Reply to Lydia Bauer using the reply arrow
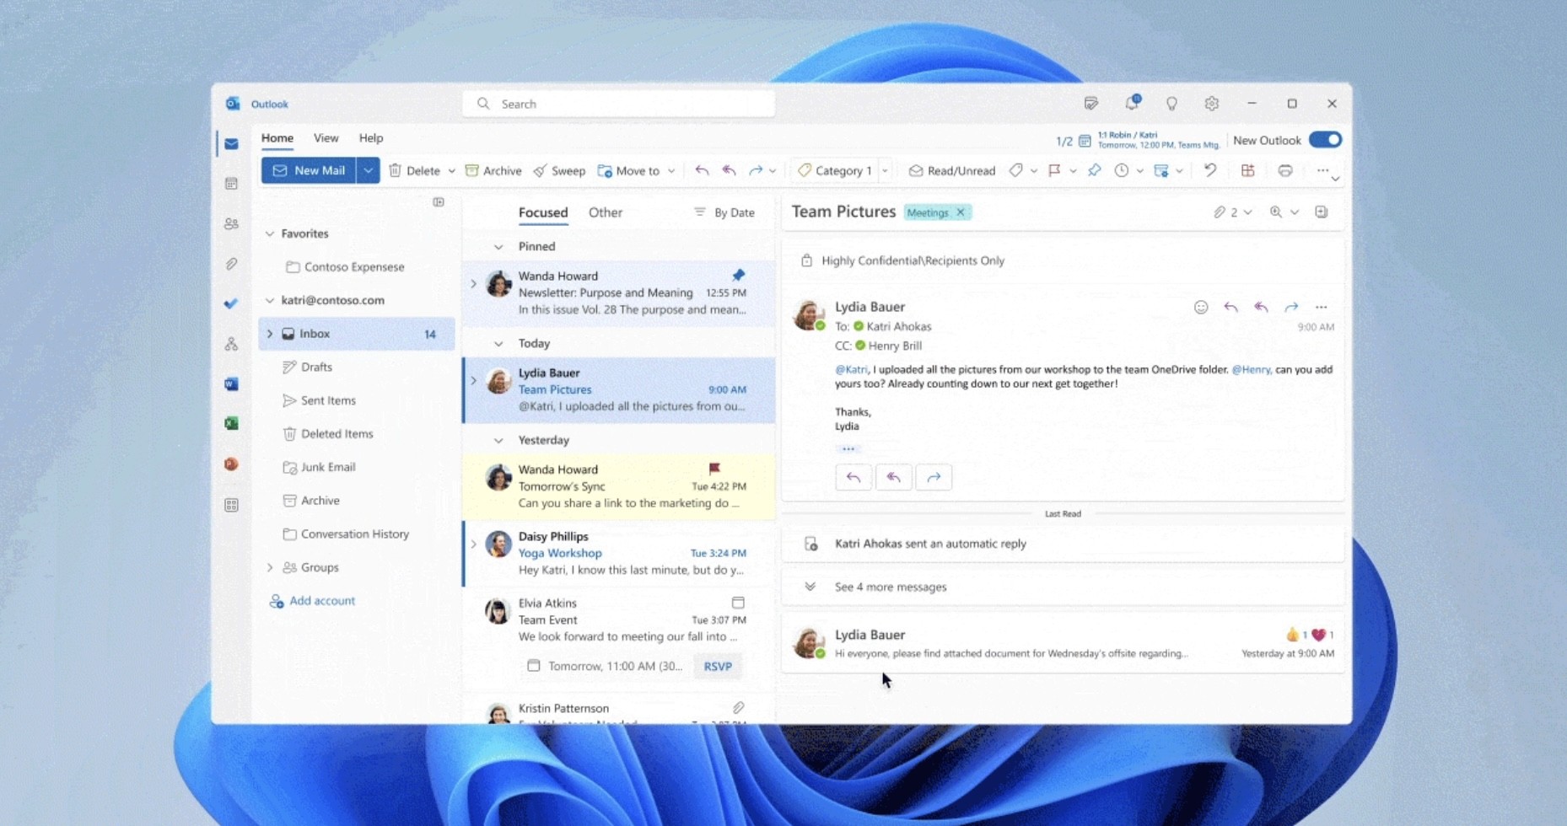This screenshot has width=1567, height=826. 1230,307
